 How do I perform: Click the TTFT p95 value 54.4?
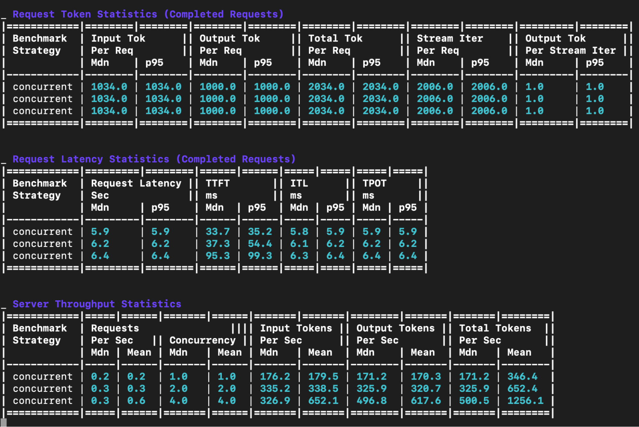260,244
